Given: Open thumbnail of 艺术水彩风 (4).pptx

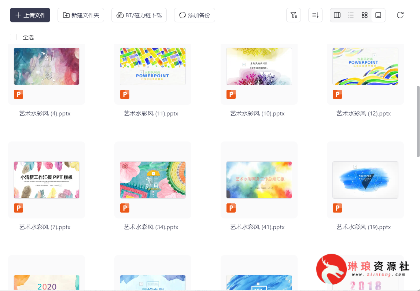Looking at the screenshot, I should tap(47, 66).
